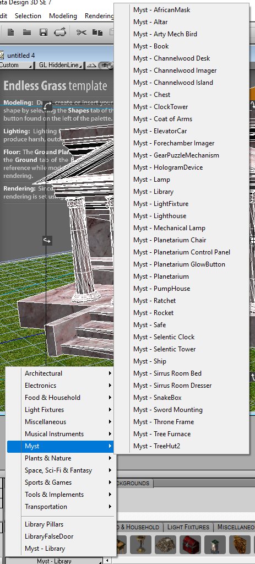This screenshot has height=564, width=255.
Task: Click the VR goggles export icon
Action: click(59, 32)
